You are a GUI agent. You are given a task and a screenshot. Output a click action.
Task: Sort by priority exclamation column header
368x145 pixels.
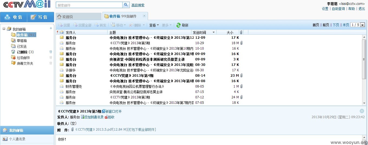tap(57, 32)
